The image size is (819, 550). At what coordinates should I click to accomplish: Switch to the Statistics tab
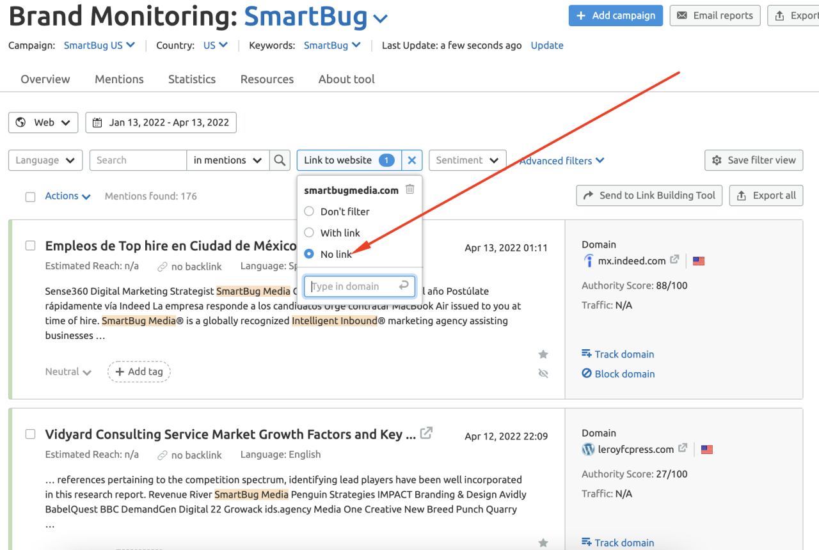pos(191,79)
